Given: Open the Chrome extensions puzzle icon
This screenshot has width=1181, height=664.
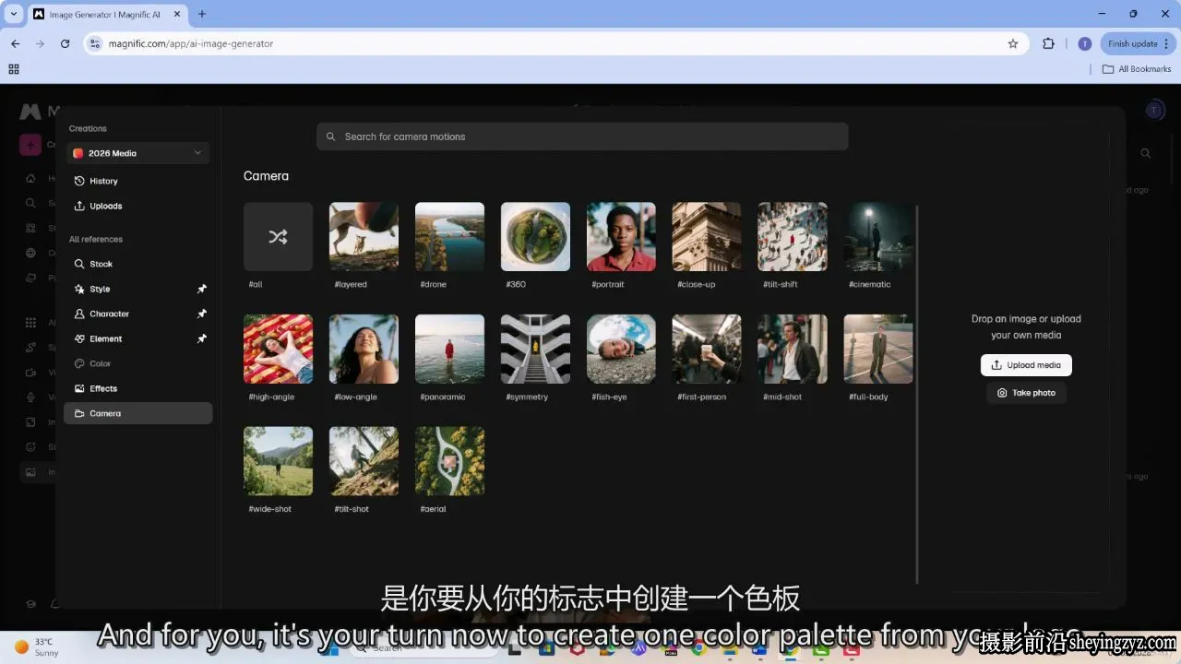Looking at the screenshot, I should [x=1048, y=43].
